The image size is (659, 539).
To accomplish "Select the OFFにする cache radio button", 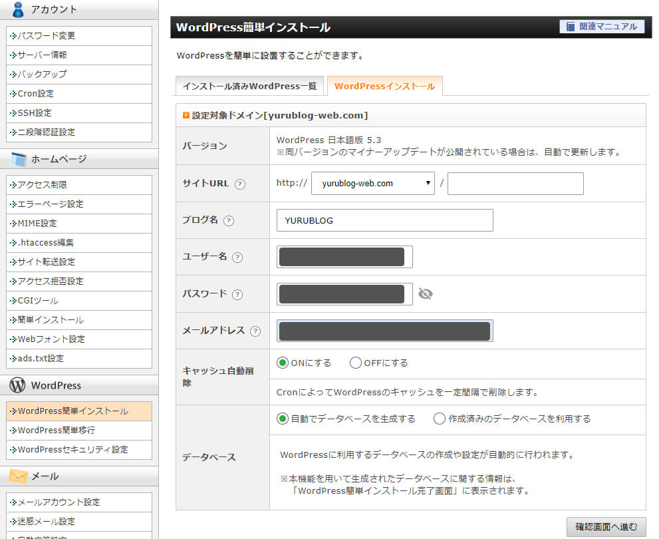I will (x=356, y=363).
